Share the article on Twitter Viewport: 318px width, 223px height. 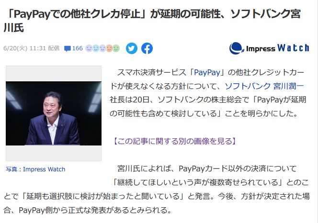[x=132, y=48]
